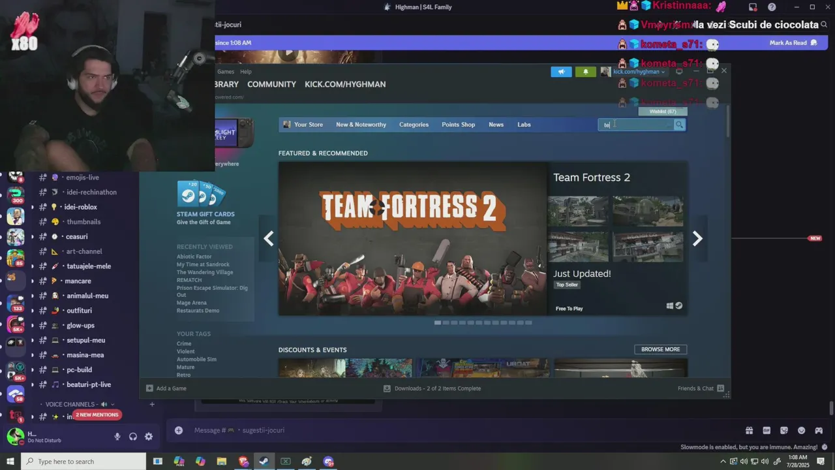This screenshot has width=835, height=470.
Task: Open the Mage Arena recently viewed link
Action: pos(191,303)
